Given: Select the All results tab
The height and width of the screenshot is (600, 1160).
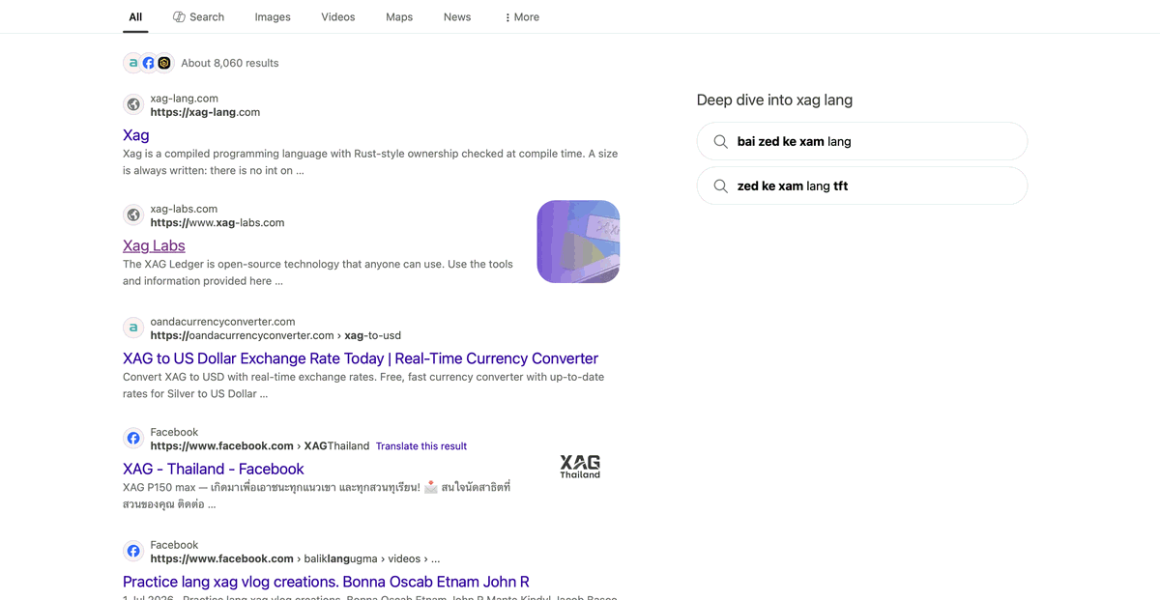Looking at the screenshot, I should pos(135,16).
